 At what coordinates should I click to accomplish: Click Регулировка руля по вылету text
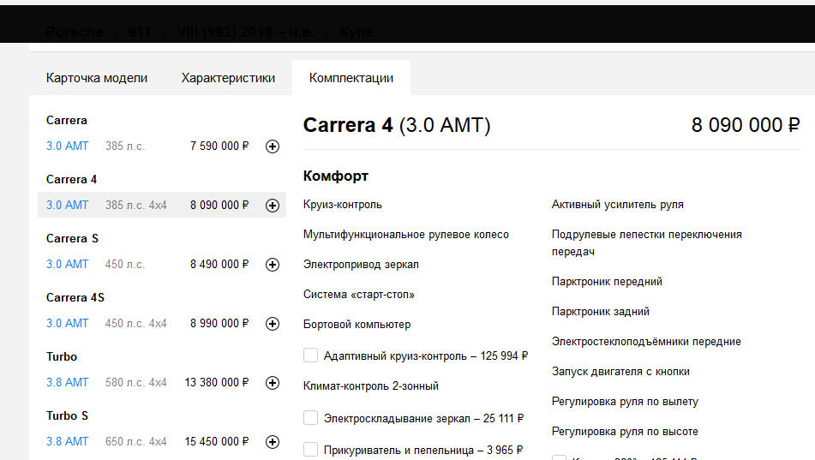(625, 402)
